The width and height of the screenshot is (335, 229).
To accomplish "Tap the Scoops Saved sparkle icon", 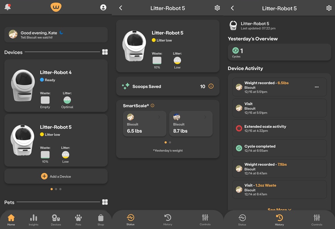I will pos(126,86).
